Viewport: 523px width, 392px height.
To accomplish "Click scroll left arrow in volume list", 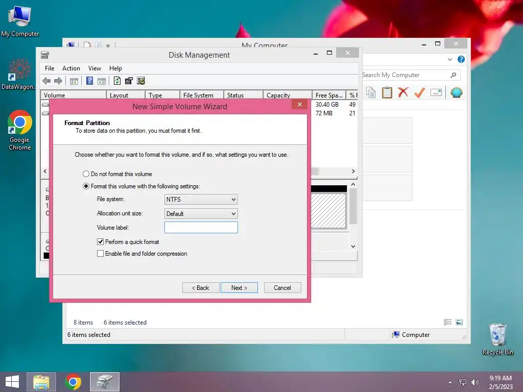I will point(45,171).
